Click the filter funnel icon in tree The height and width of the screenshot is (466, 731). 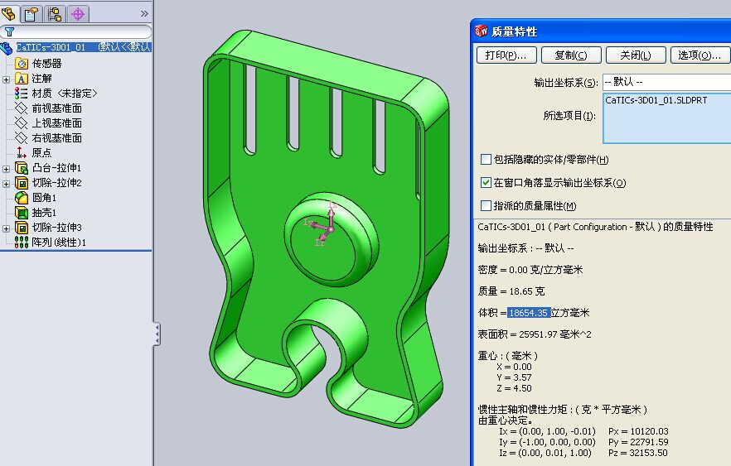(9, 31)
